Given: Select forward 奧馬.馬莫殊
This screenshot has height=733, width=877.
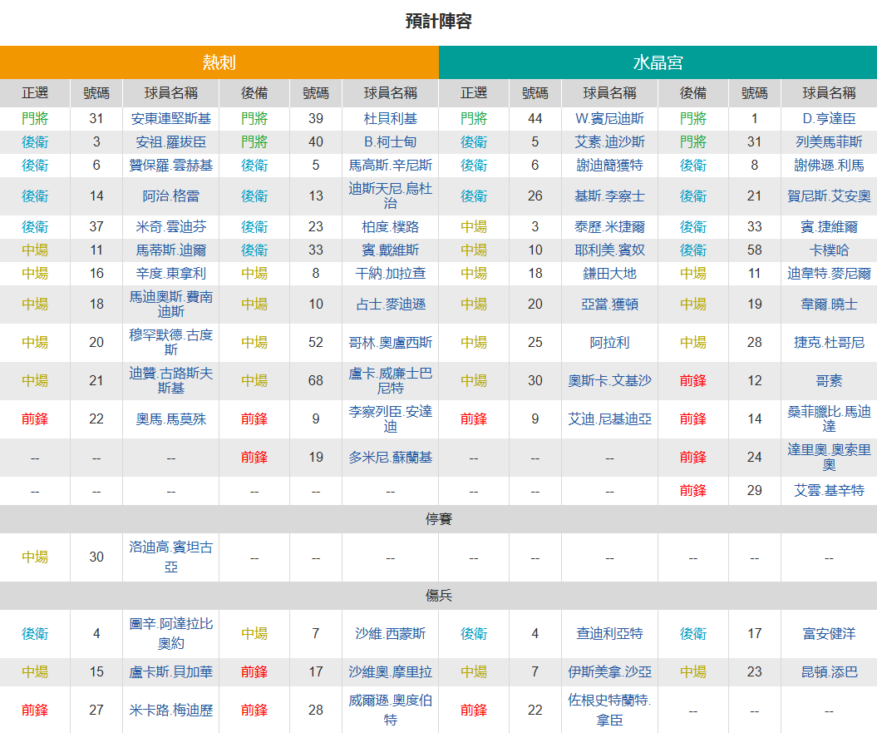Looking at the screenshot, I should click(x=170, y=419).
